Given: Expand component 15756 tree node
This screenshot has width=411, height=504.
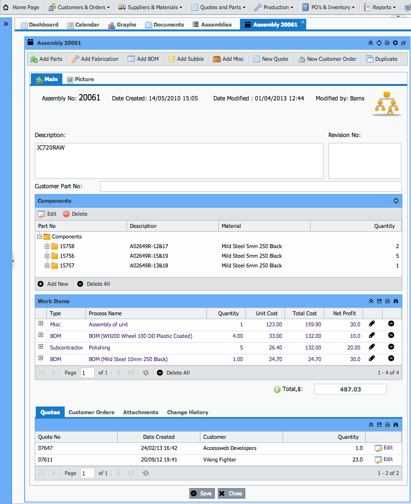Looking at the screenshot, I should click(x=47, y=256).
